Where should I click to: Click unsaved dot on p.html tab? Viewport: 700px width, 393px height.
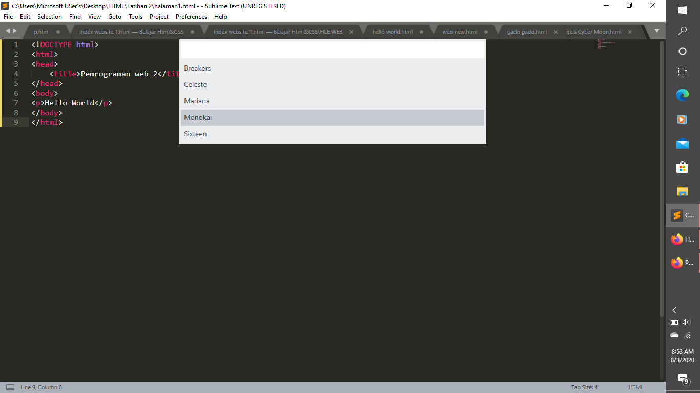[x=58, y=32]
